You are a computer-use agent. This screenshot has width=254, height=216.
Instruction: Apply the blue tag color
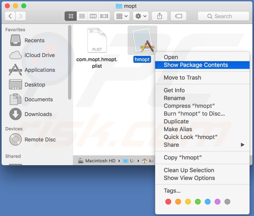click(208, 202)
